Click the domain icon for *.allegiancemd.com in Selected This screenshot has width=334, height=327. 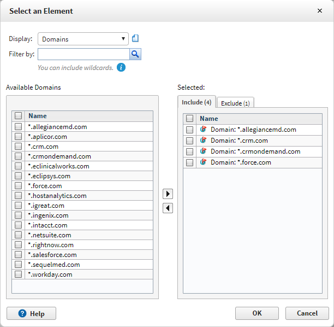204,129
